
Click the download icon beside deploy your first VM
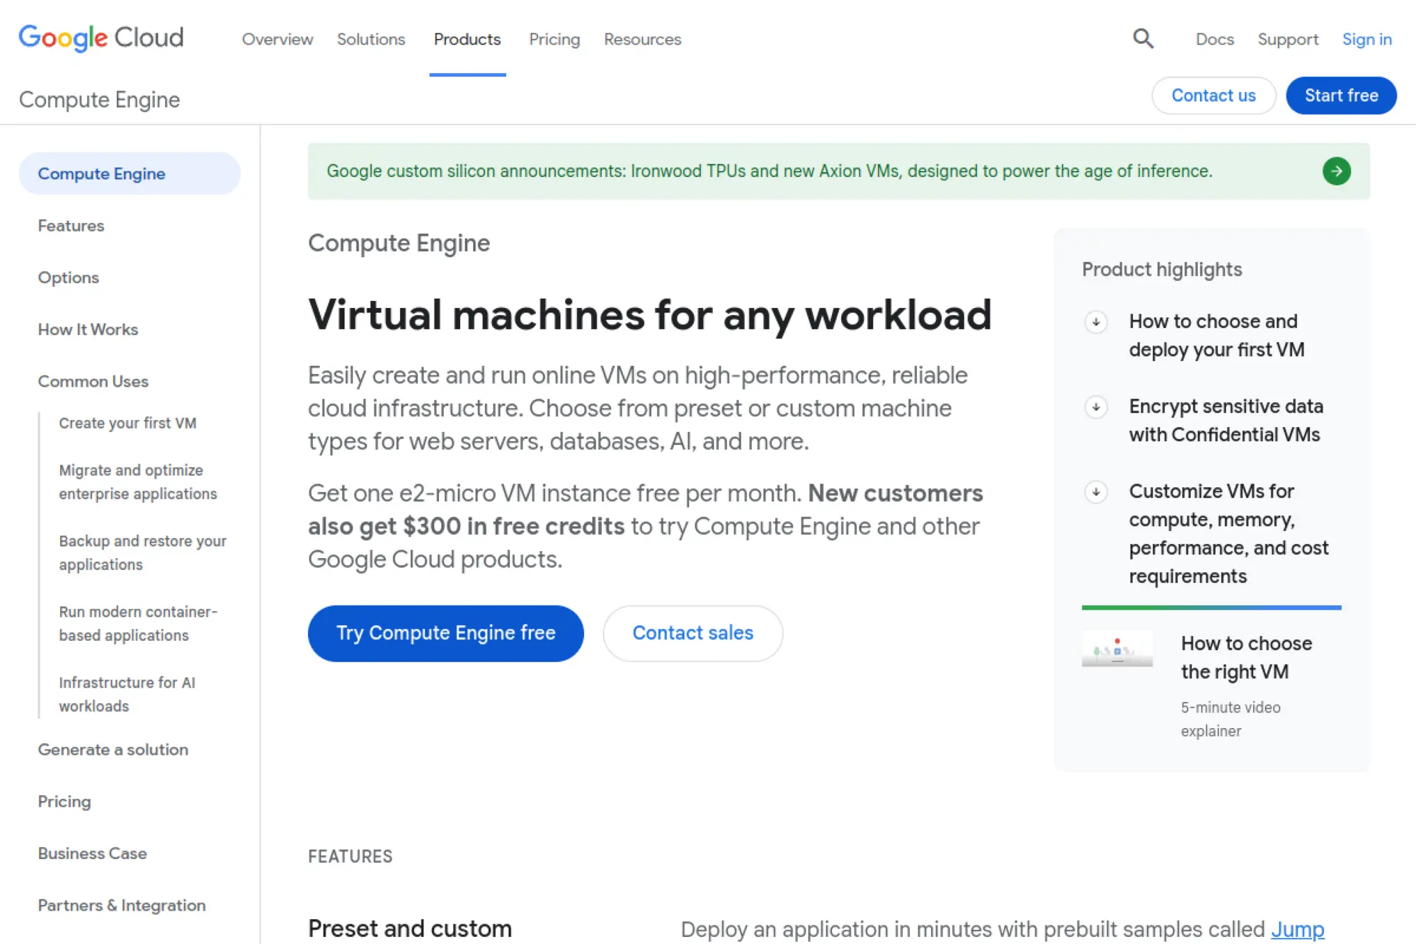point(1095,322)
